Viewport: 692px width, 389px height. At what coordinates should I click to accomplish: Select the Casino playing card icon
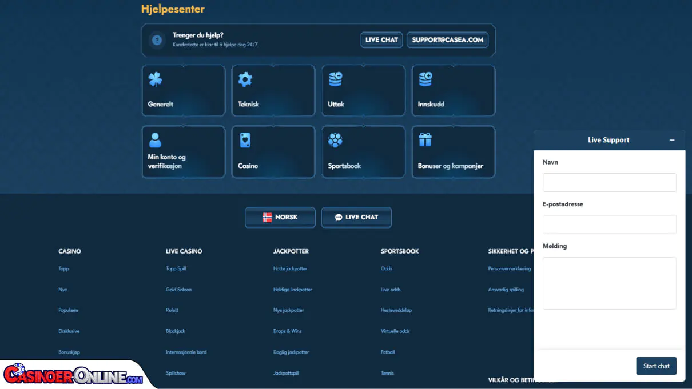coord(273,151)
